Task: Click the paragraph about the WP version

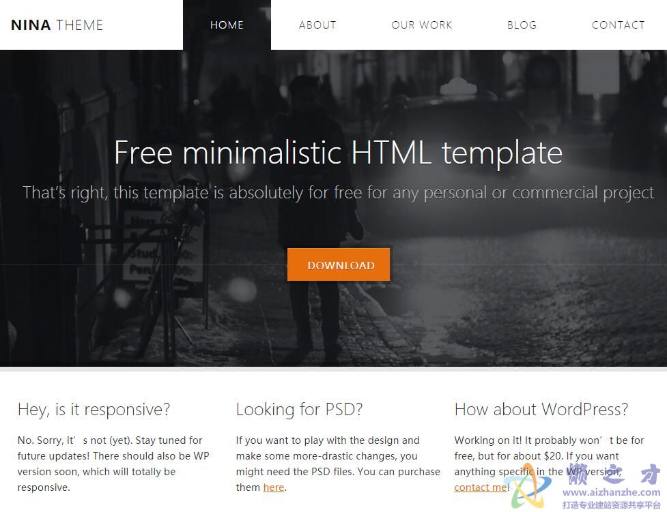Action: (549, 464)
